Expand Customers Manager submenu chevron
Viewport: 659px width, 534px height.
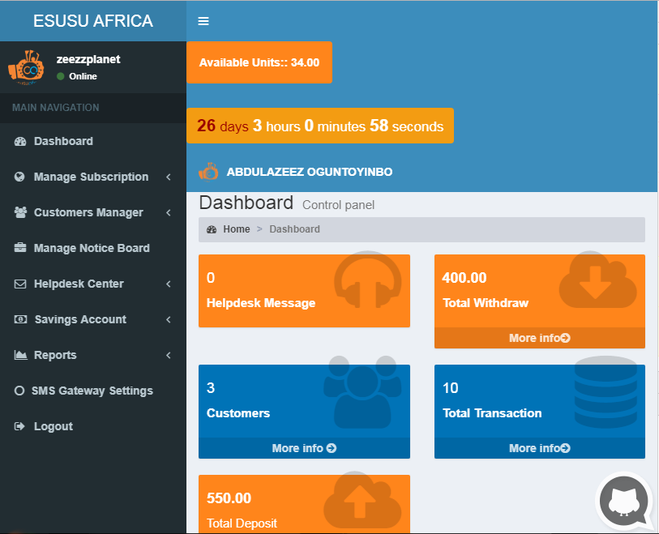pyautogui.click(x=169, y=212)
